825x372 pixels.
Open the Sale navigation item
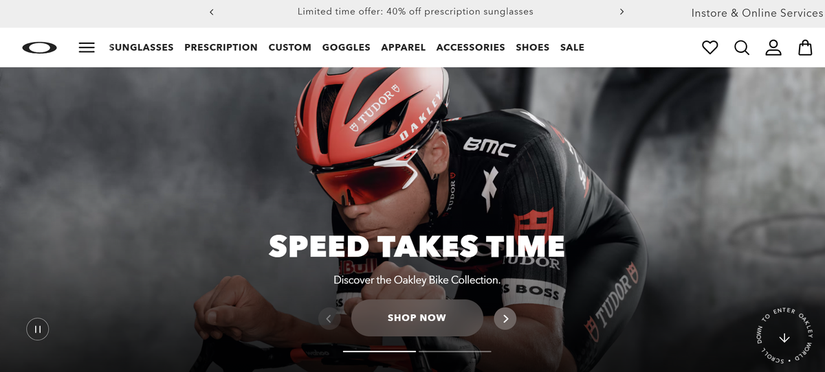point(572,47)
